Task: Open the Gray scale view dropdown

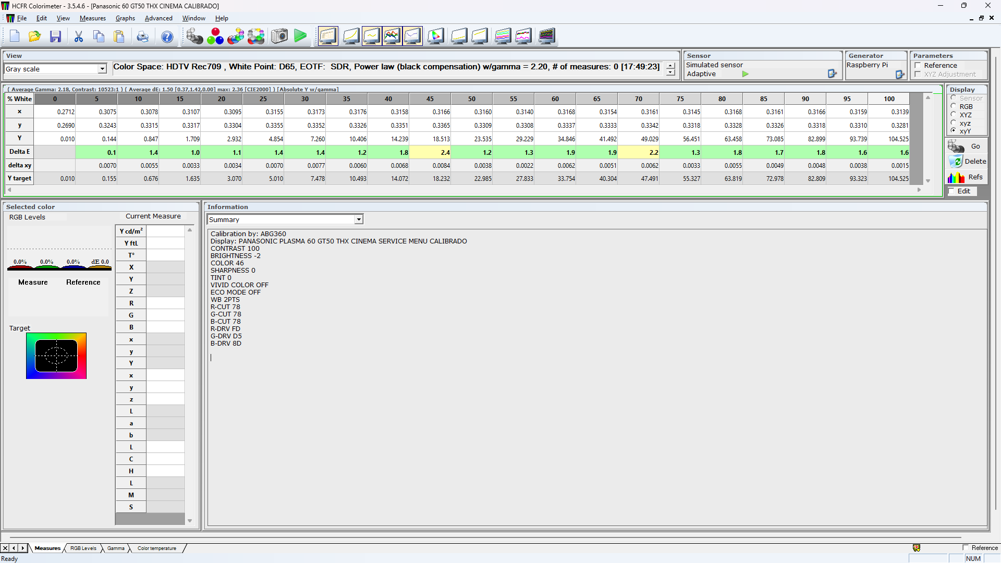Action: [x=102, y=69]
